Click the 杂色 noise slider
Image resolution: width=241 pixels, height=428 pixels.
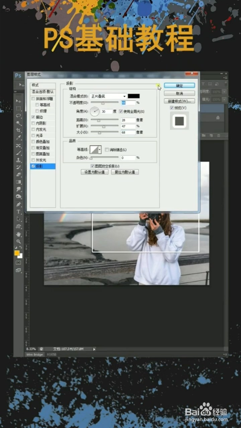pyautogui.click(x=104, y=158)
